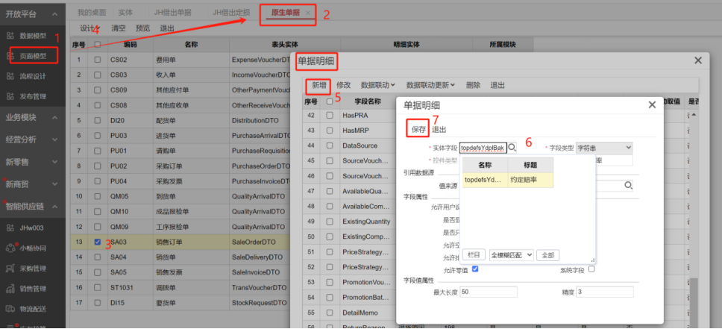This screenshot has height=329, width=722.
Task: Click 保存 in the inner dialog
Action: tap(418, 130)
